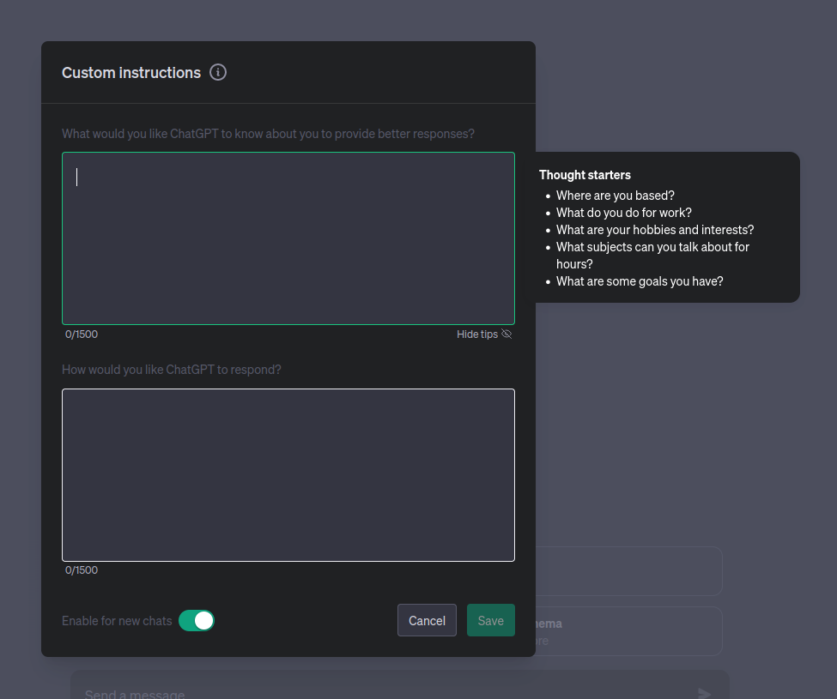Viewport: 837px width, 699px height.
Task: Click the second field's 0/1500 character counter
Action: 82,570
